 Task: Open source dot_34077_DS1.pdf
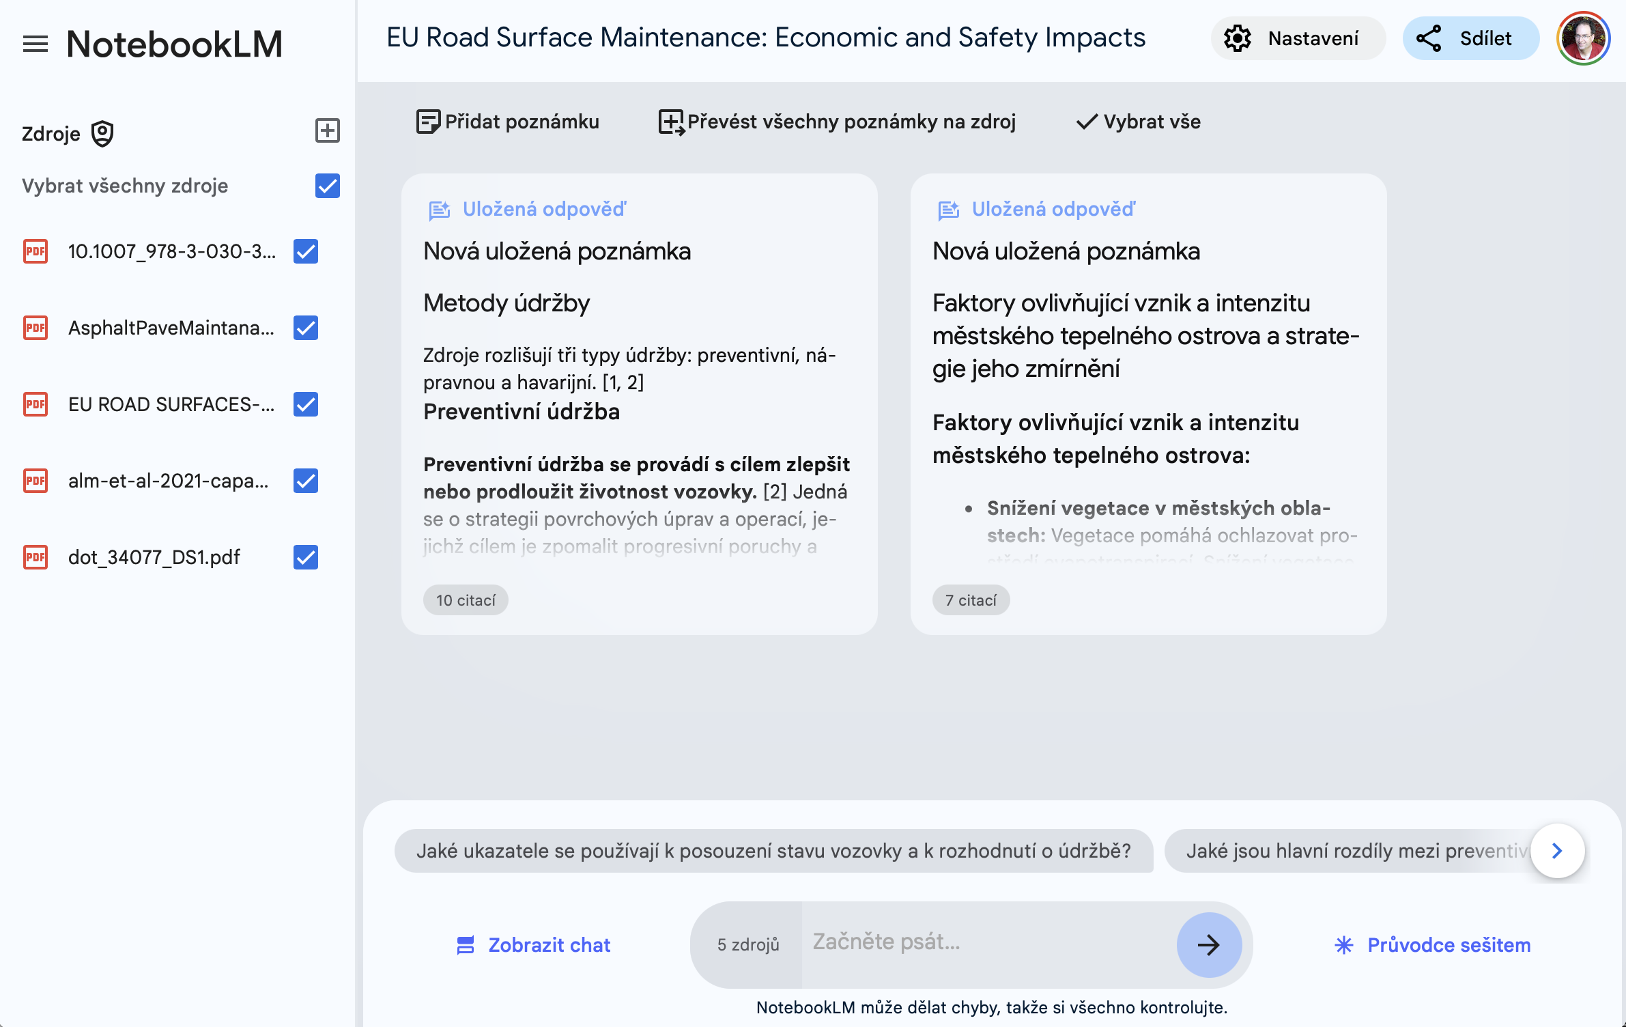(x=154, y=557)
